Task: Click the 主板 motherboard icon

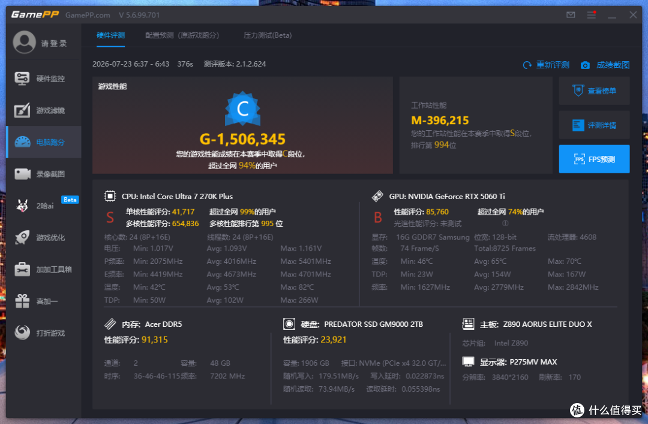Action: (468, 324)
